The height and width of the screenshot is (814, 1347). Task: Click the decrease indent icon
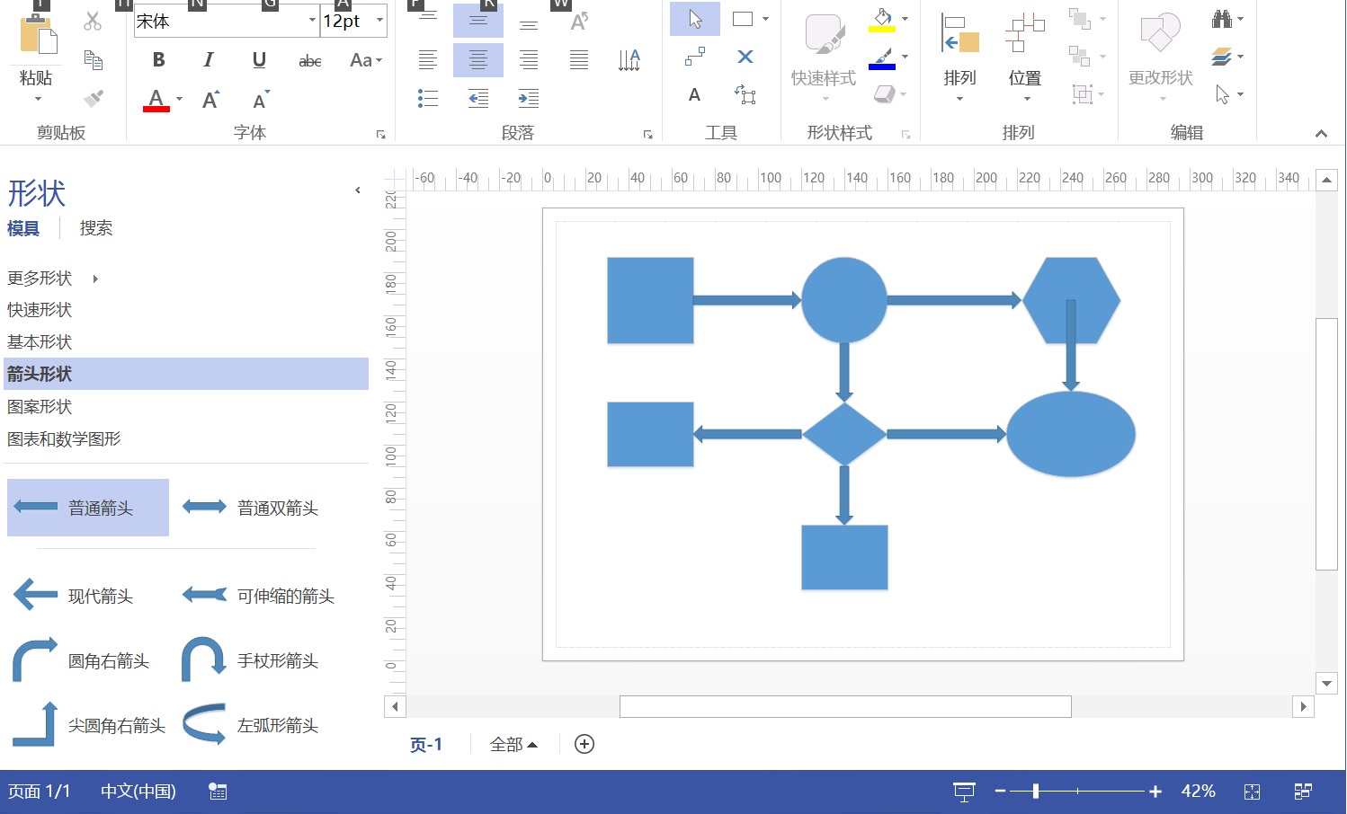coord(478,98)
